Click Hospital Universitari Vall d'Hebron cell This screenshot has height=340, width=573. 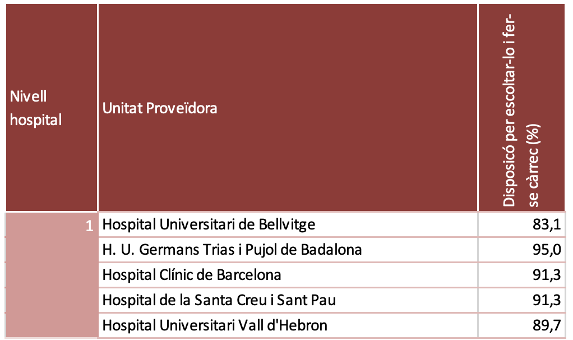(215, 325)
